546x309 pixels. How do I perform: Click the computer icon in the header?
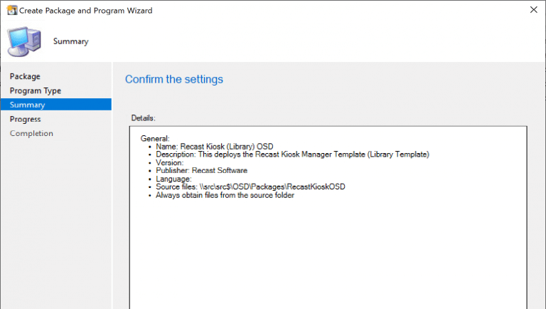[x=23, y=41]
